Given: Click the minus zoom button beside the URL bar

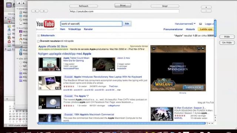Looking at the screenshot, I should (x=206, y=11).
